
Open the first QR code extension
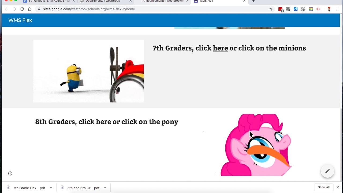288,9
